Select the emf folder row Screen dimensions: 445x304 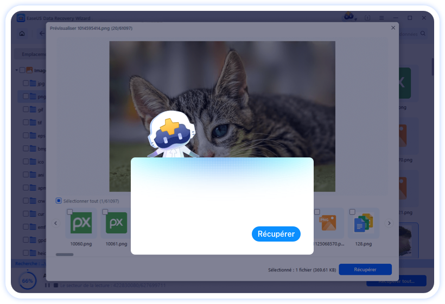[31, 227]
